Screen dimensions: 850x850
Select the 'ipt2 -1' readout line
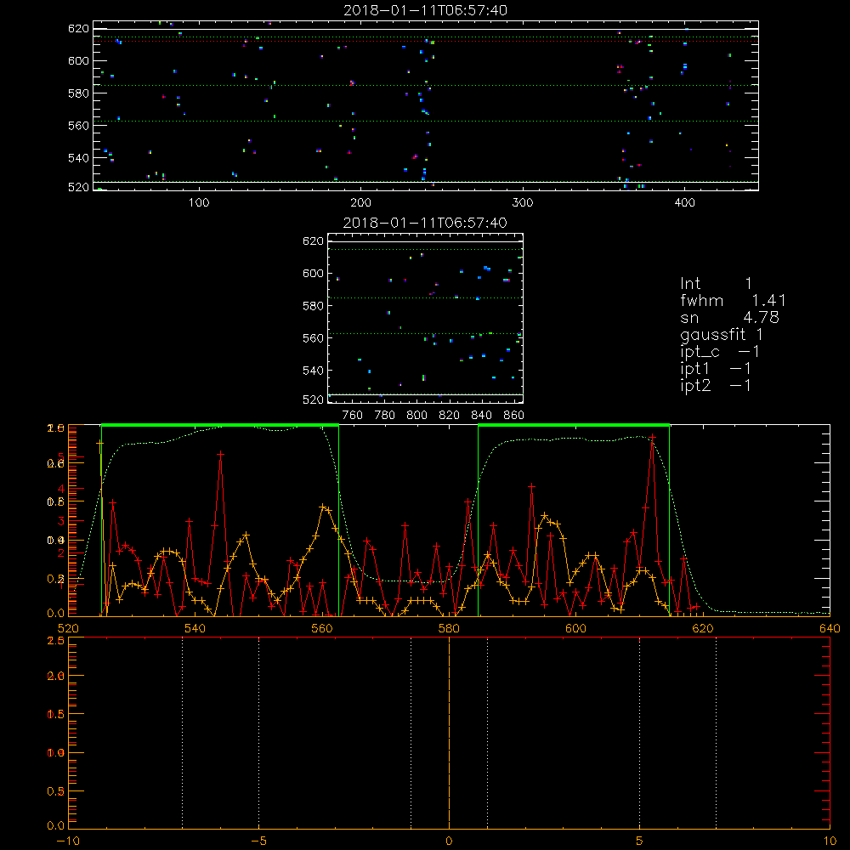click(x=716, y=385)
